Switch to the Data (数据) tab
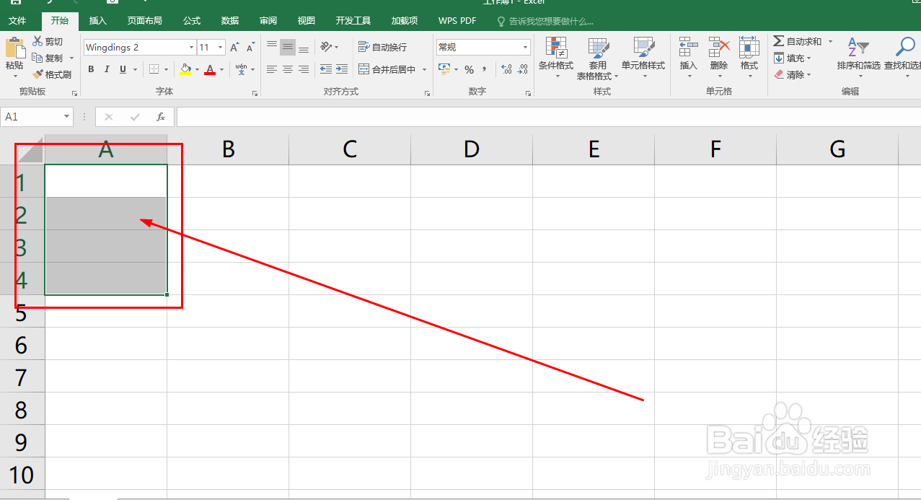Screen dimensions: 921x500 point(230,21)
